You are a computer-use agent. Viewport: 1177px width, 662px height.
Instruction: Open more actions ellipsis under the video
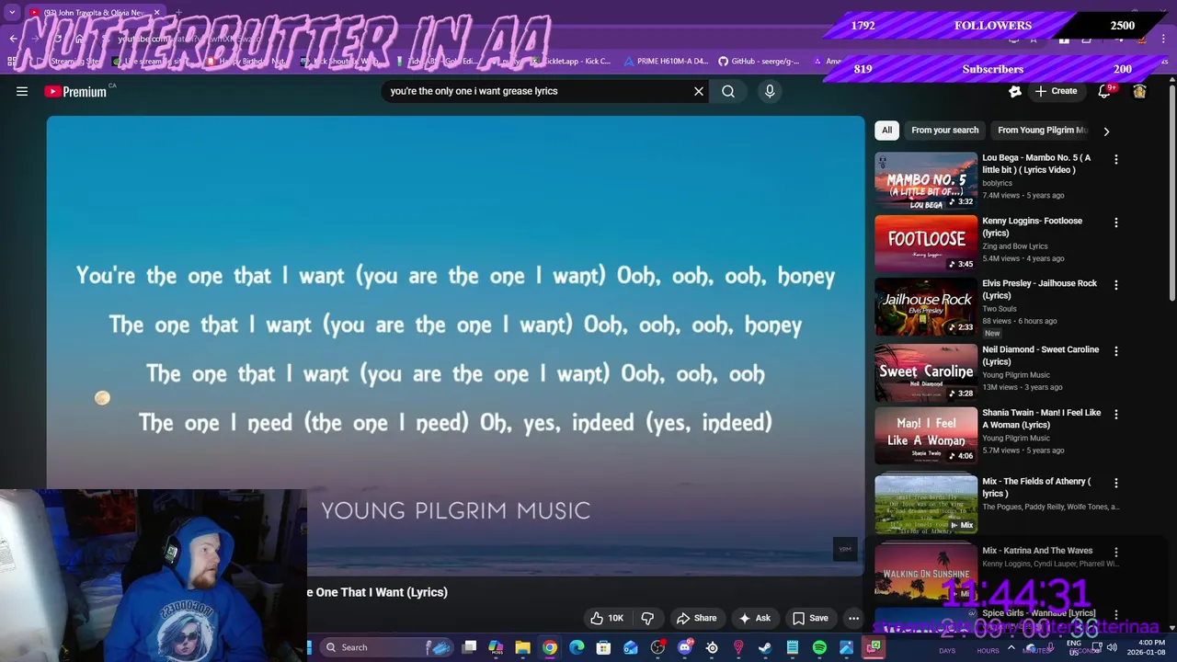853,618
